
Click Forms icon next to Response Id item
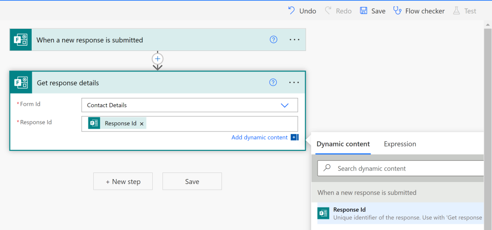pyautogui.click(x=323, y=213)
